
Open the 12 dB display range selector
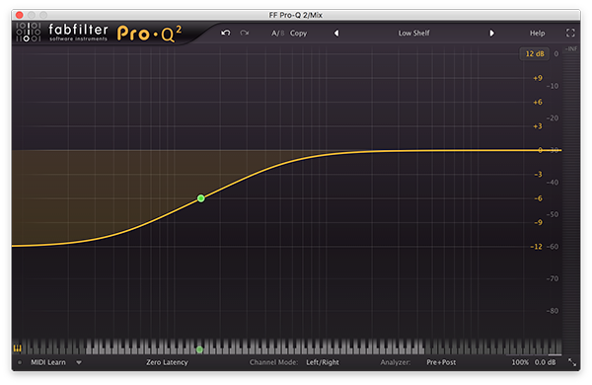(x=535, y=53)
